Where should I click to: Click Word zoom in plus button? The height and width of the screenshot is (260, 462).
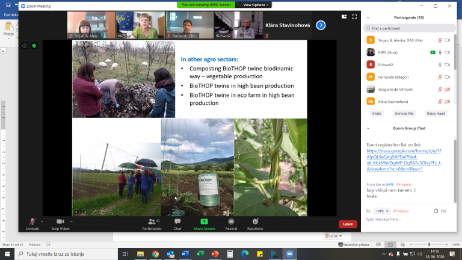447,245
